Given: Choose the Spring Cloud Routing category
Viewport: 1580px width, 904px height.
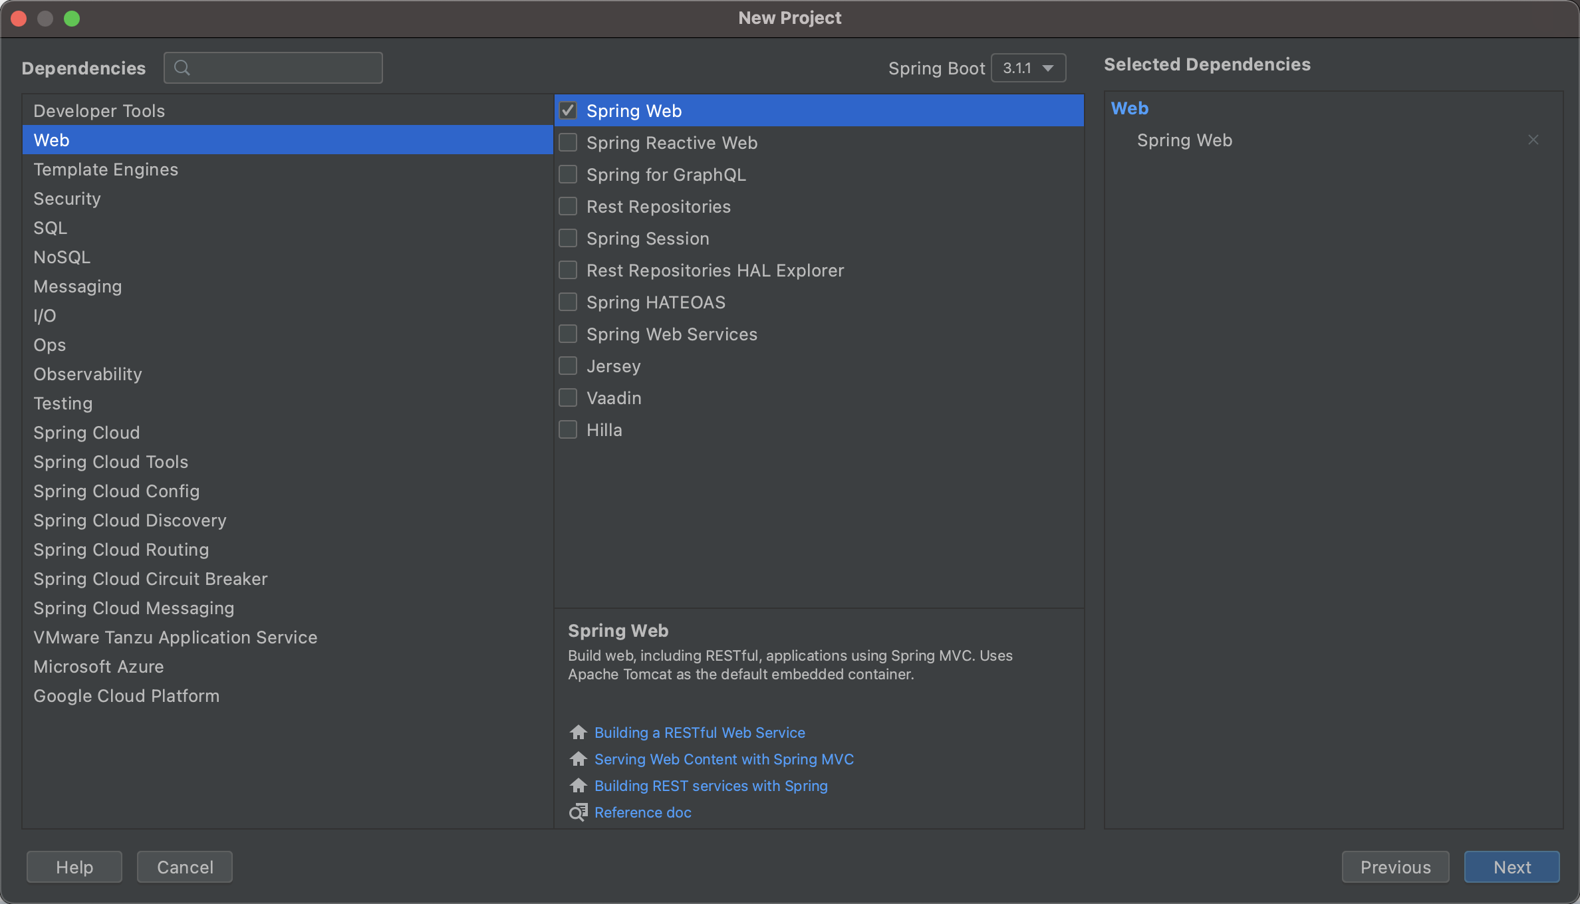Looking at the screenshot, I should [x=121, y=550].
